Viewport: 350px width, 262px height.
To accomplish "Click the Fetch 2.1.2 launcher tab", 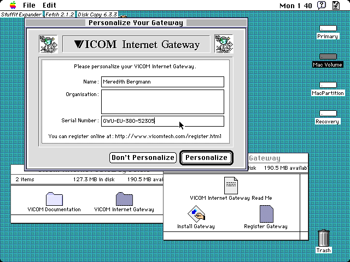I will click(60, 15).
